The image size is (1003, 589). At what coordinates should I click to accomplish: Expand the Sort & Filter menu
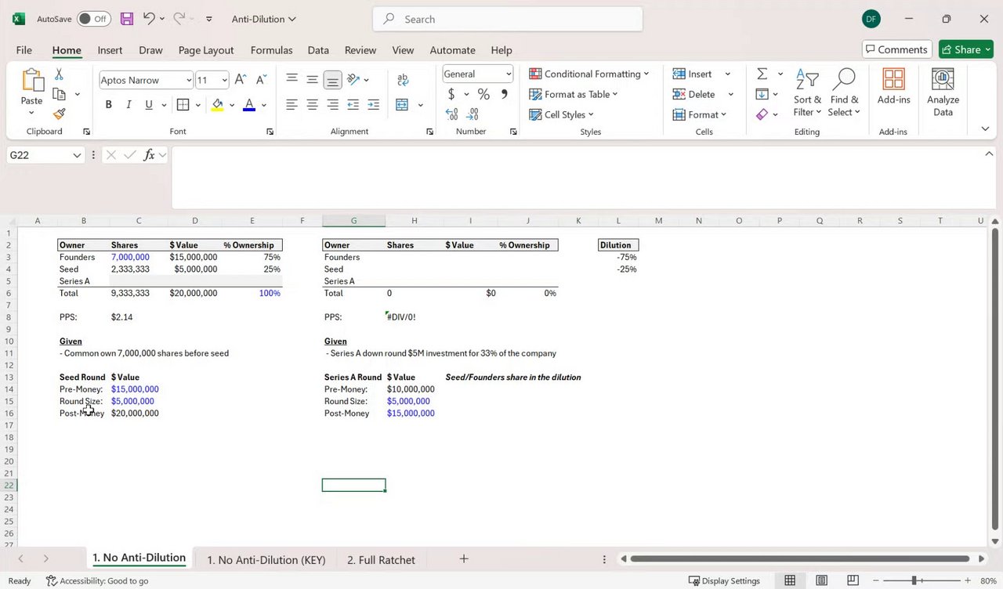[808, 92]
